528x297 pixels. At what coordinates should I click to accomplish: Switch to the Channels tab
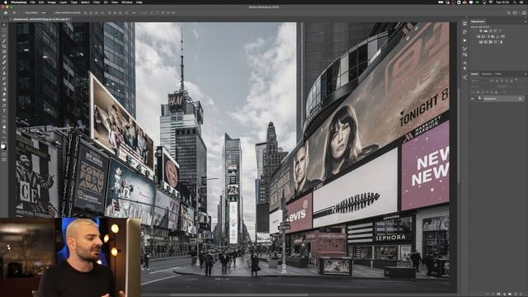pyautogui.click(x=486, y=73)
